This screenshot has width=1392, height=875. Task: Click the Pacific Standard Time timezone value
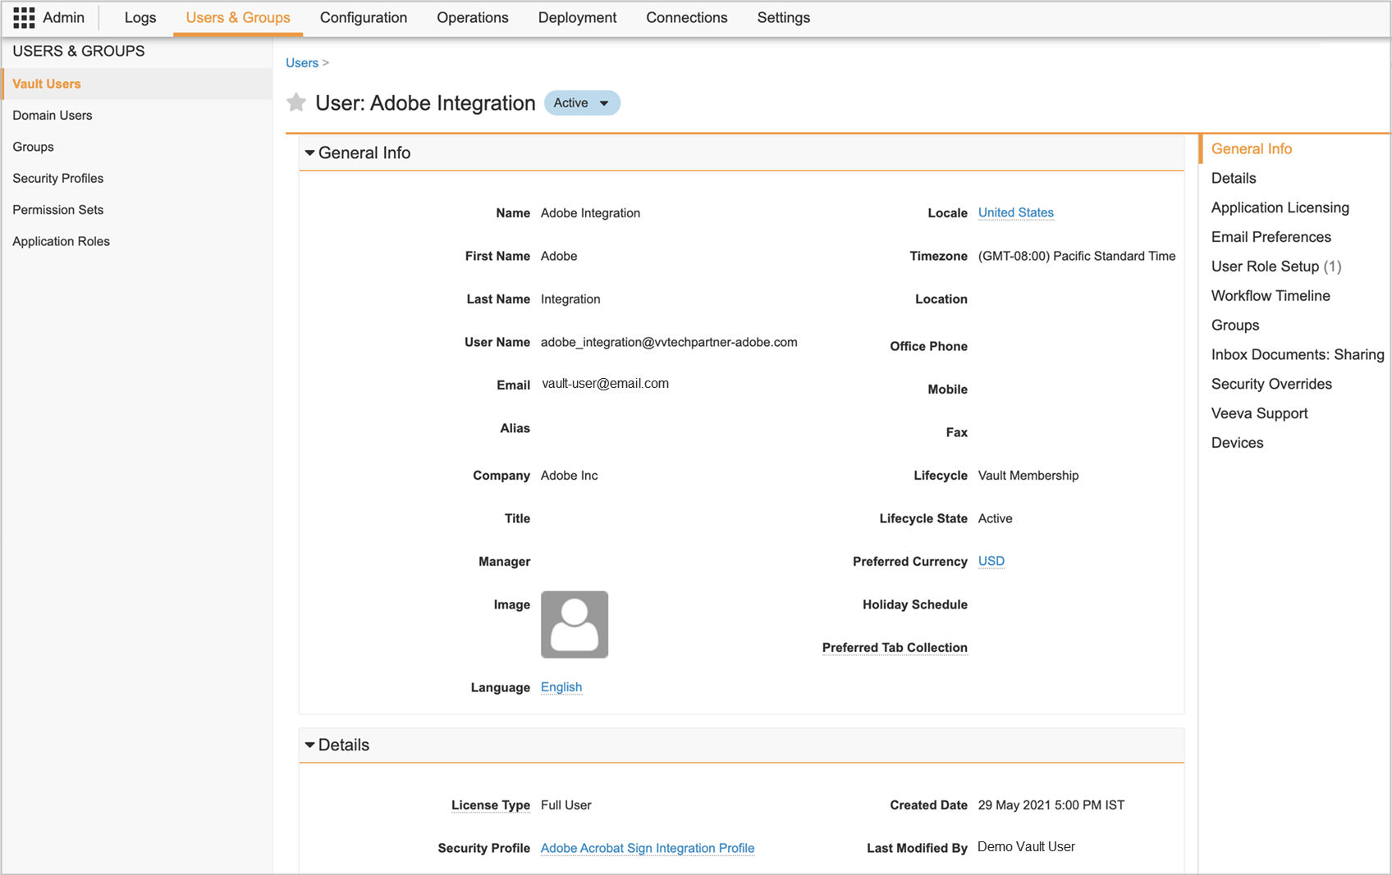pos(1077,256)
